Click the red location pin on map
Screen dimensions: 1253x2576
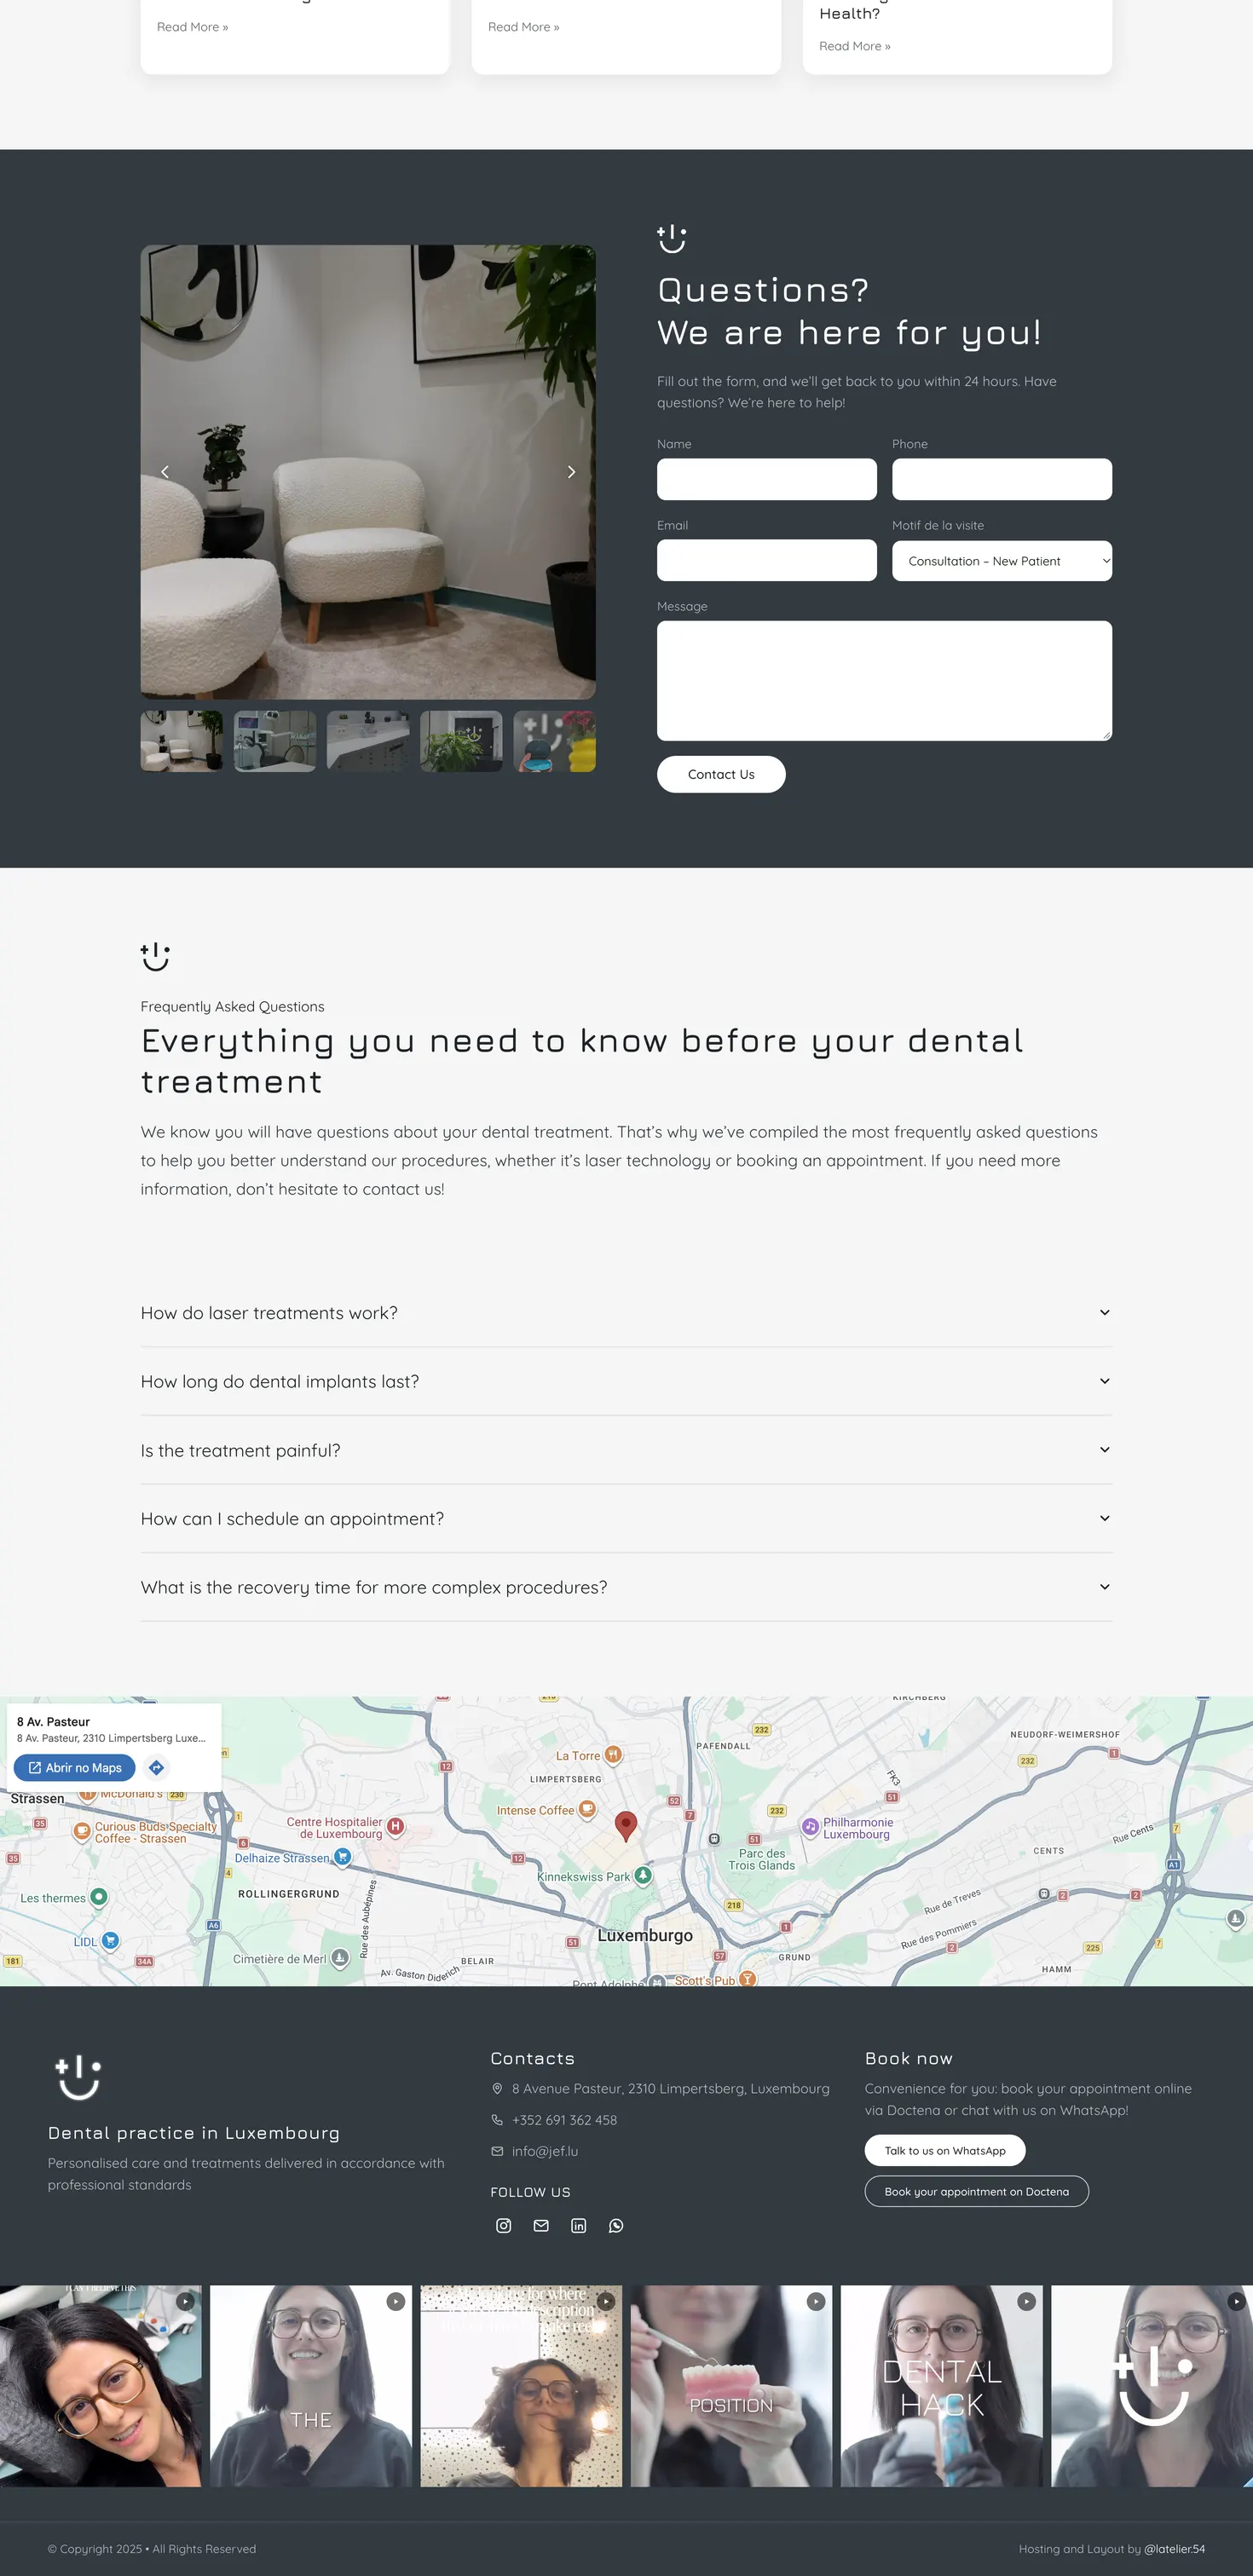point(626,1825)
